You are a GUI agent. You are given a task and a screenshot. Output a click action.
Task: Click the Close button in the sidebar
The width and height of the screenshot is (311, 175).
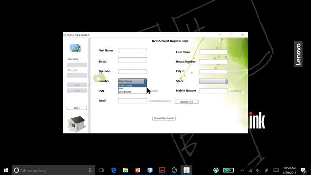(77, 108)
